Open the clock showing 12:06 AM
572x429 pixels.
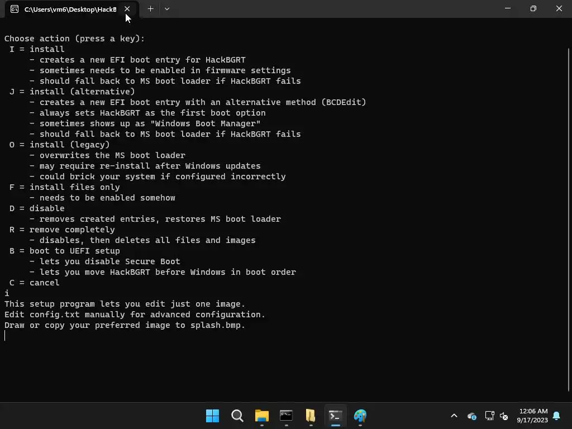click(x=532, y=416)
